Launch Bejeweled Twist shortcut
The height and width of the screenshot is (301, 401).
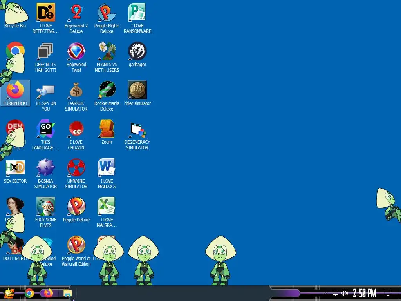76,57
